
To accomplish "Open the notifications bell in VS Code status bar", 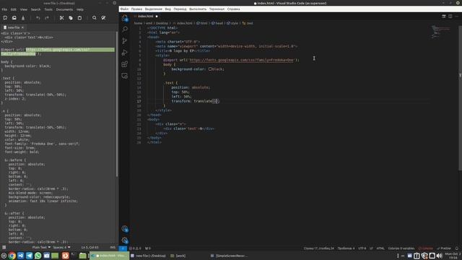I will (x=457, y=248).
